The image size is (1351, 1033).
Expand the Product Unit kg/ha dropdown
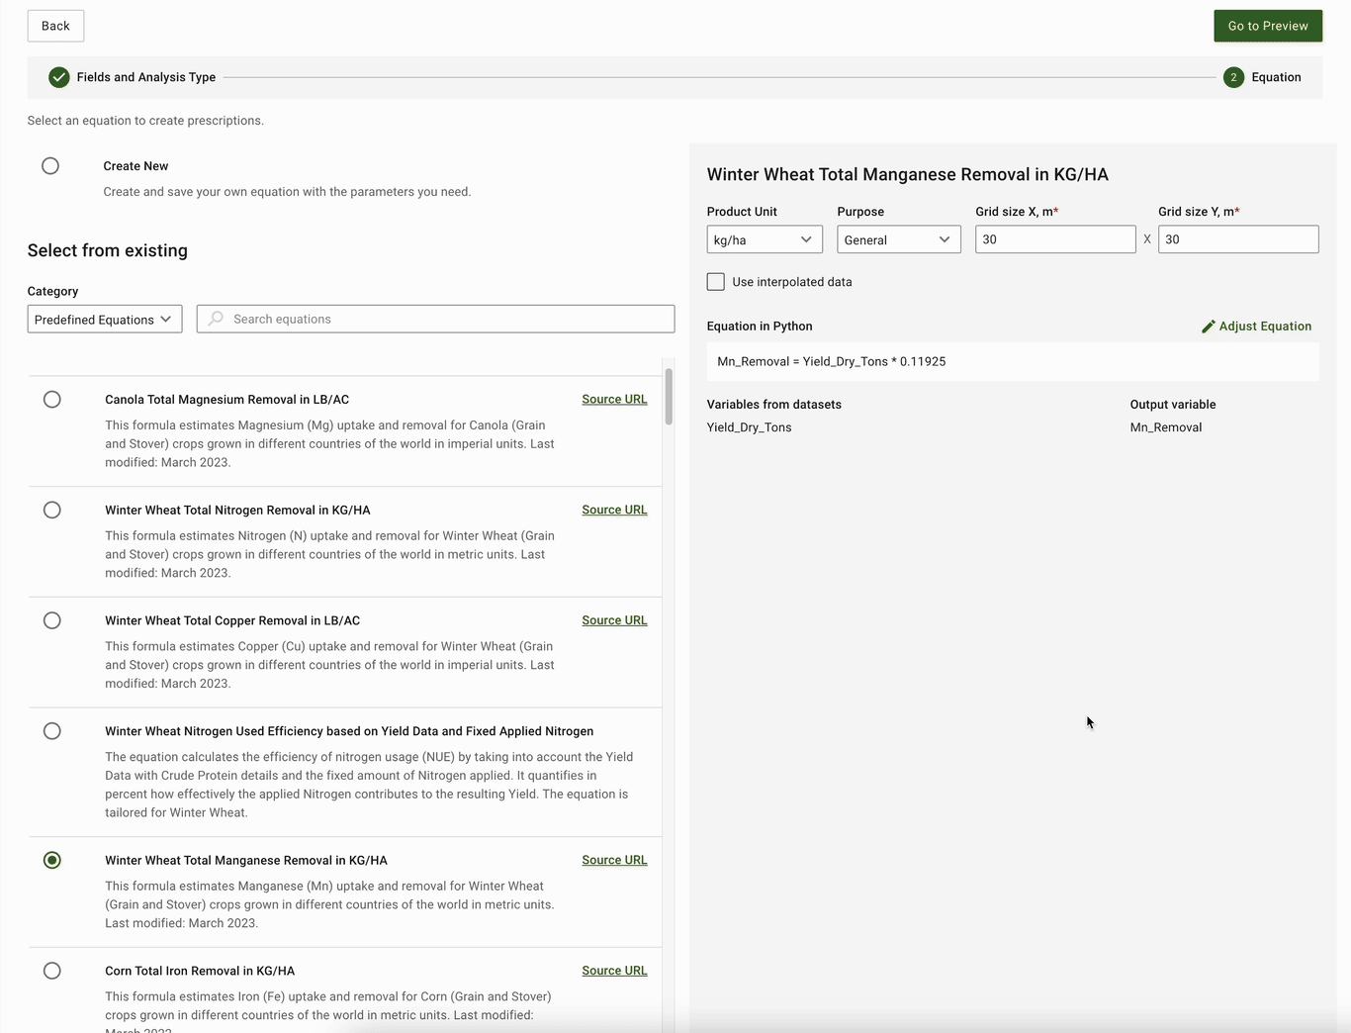(x=764, y=239)
